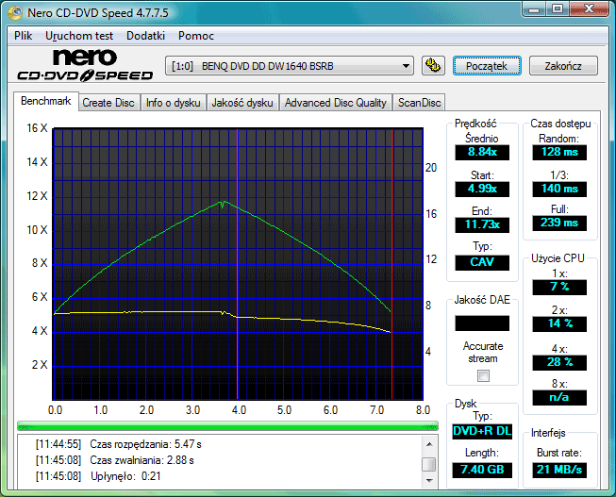This screenshot has width=616, height=497.
Task: Click the CAV type value
Action: tap(482, 262)
